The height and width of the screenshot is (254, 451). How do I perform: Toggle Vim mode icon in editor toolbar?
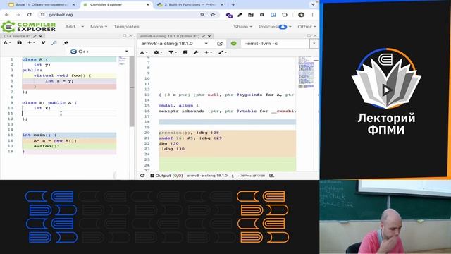click(x=43, y=42)
